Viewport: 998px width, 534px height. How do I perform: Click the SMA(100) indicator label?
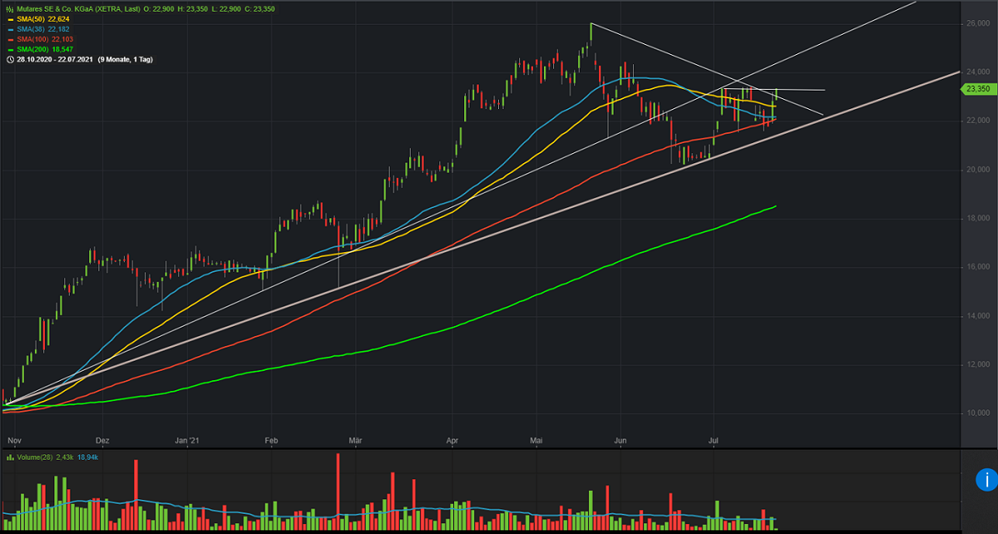point(33,39)
